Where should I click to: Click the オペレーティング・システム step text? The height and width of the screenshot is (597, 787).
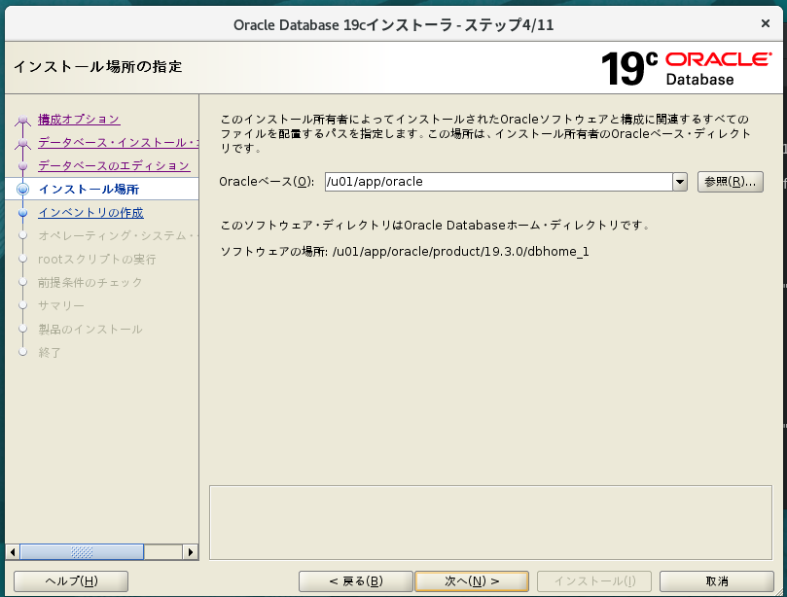118,236
